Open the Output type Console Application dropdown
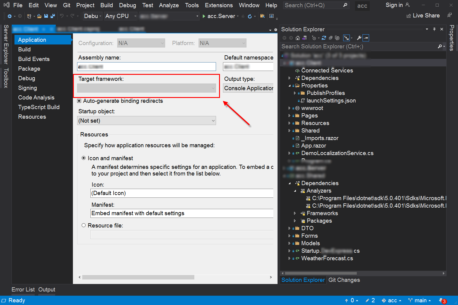Screen dimensions: 458x305 click(248, 88)
